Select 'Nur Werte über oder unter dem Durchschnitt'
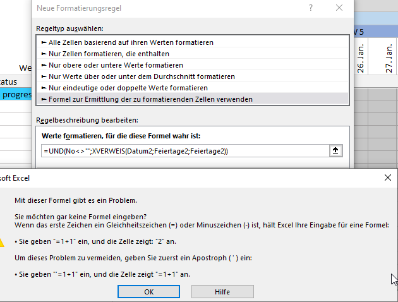The width and height of the screenshot is (398, 302). 193,76
